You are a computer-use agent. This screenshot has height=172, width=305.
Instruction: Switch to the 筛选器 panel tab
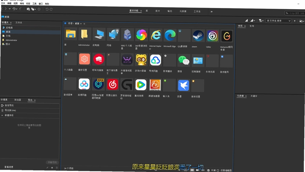click(18, 100)
